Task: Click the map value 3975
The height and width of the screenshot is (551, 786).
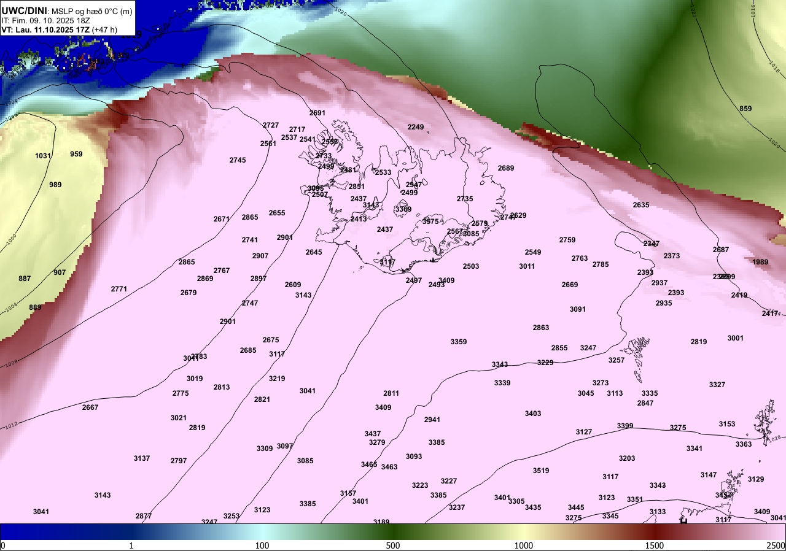Action: (430, 222)
